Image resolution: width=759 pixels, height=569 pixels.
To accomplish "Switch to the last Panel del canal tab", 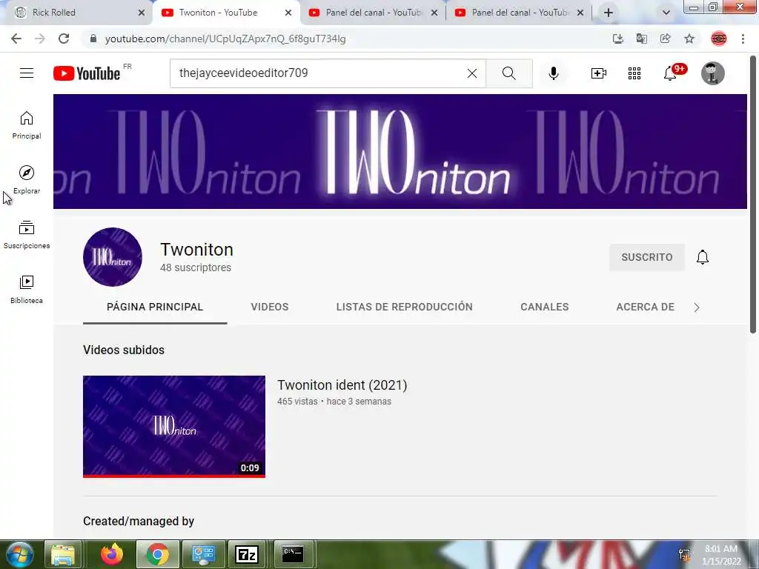I will pyautogui.click(x=519, y=13).
